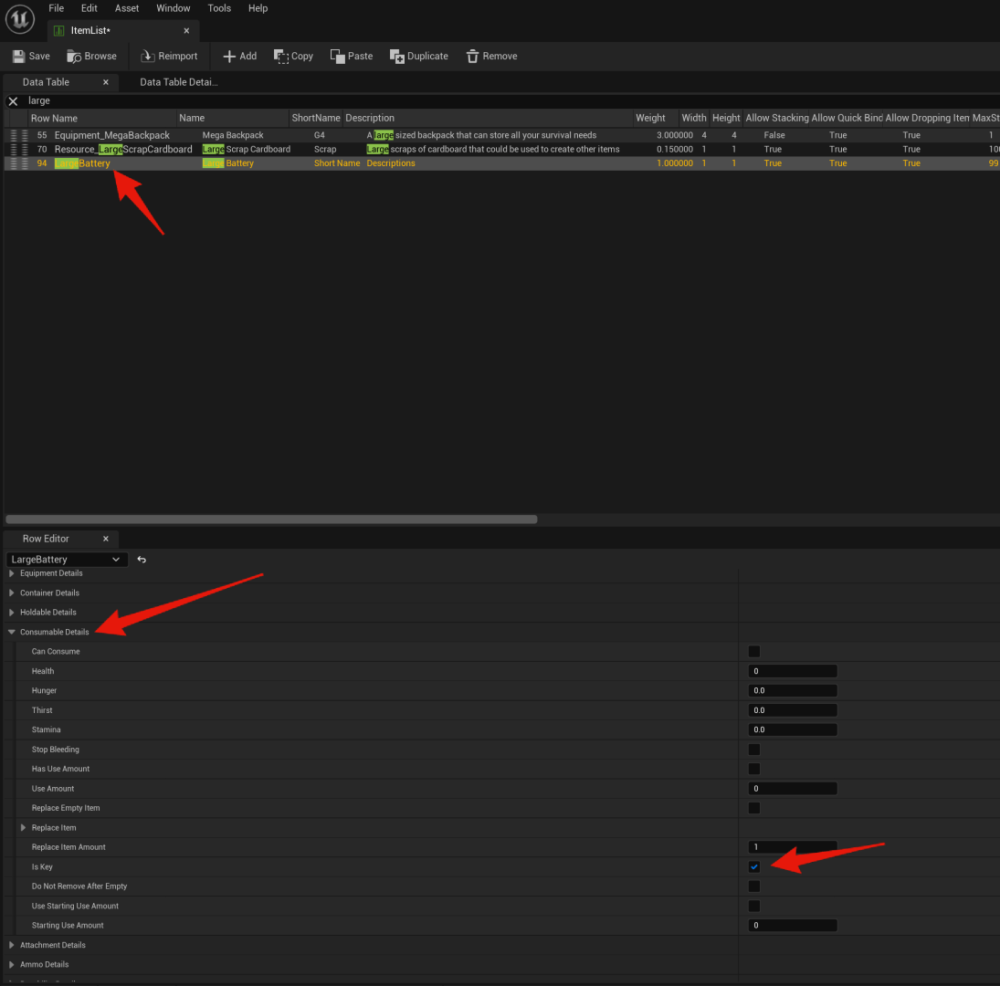The width and height of the screenshot is (1000, 986).
Task: Collapse the Consumable Details section
Action: (x=12, y=632)
